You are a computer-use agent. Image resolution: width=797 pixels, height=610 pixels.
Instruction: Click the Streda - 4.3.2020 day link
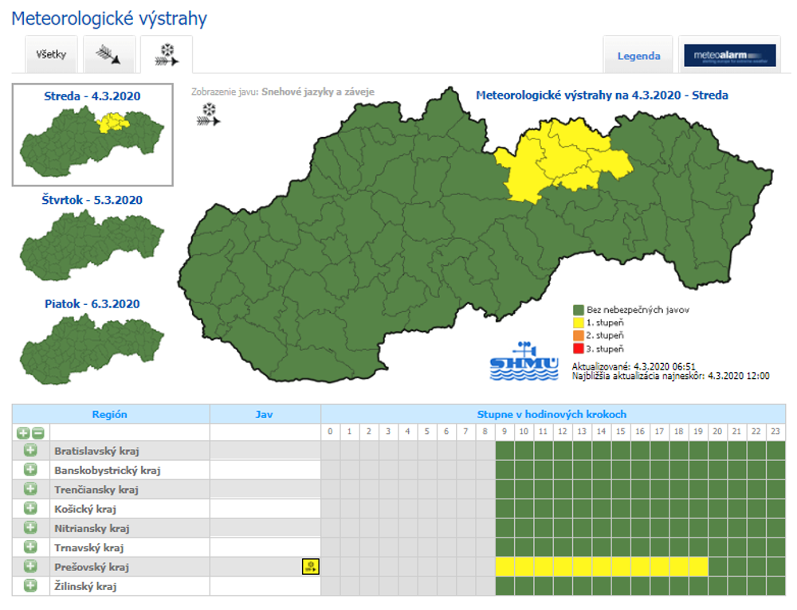tap(92, 96)
